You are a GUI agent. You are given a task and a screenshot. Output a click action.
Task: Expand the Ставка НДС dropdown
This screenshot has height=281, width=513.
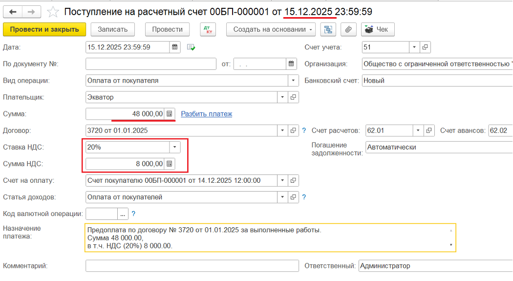(x=174, y=147)
